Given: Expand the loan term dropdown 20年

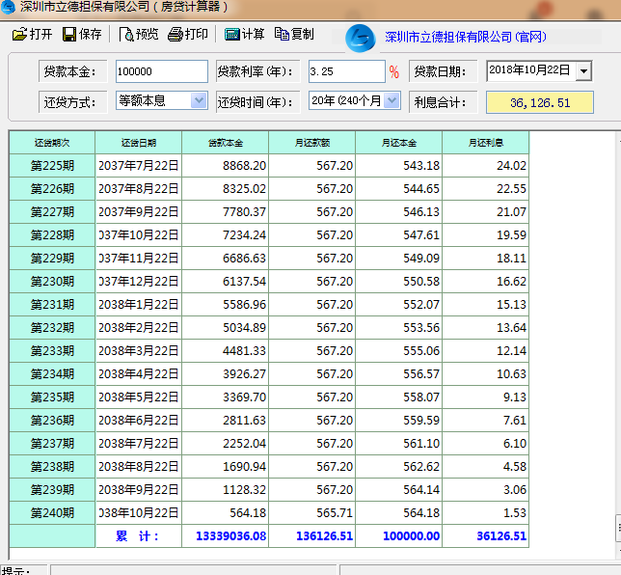Looking at the screenshot, I should coord(391,100).
